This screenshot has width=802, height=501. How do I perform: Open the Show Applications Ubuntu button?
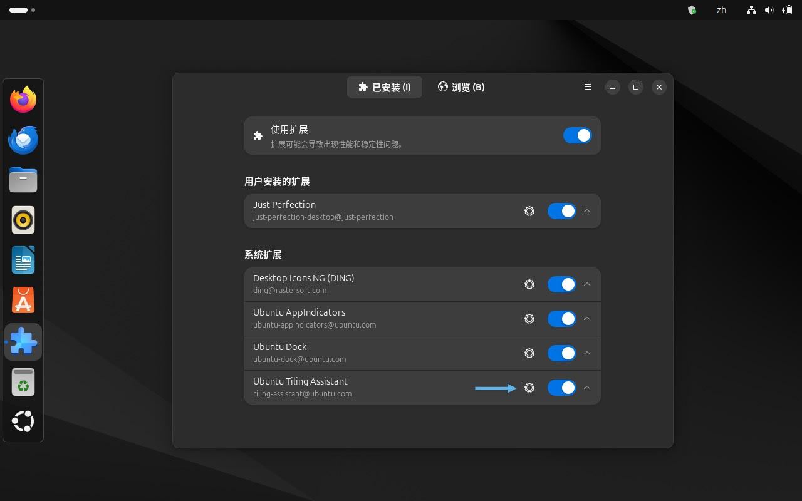pos(23,421)
